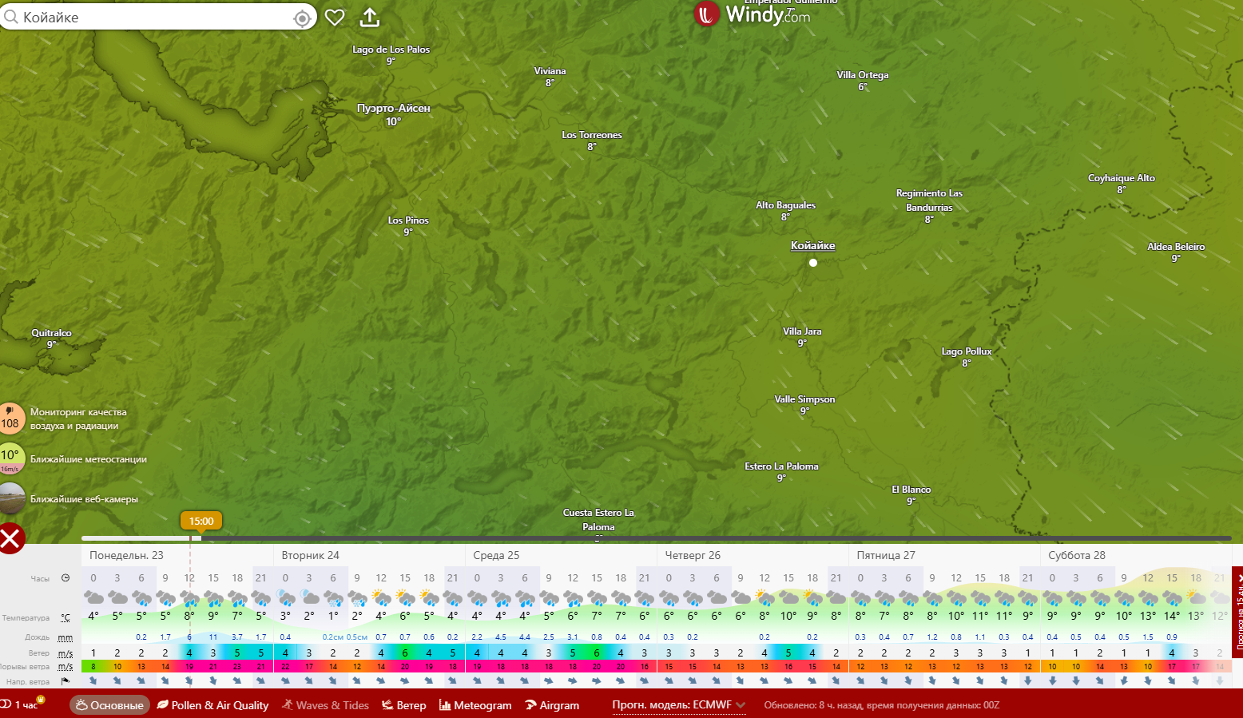Click wind arrow at Суббота 0:00
This screenshot has height=718, width=1243.
[x=1052, y=681]
